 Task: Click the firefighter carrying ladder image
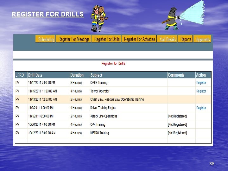click(x=99, y=18)
